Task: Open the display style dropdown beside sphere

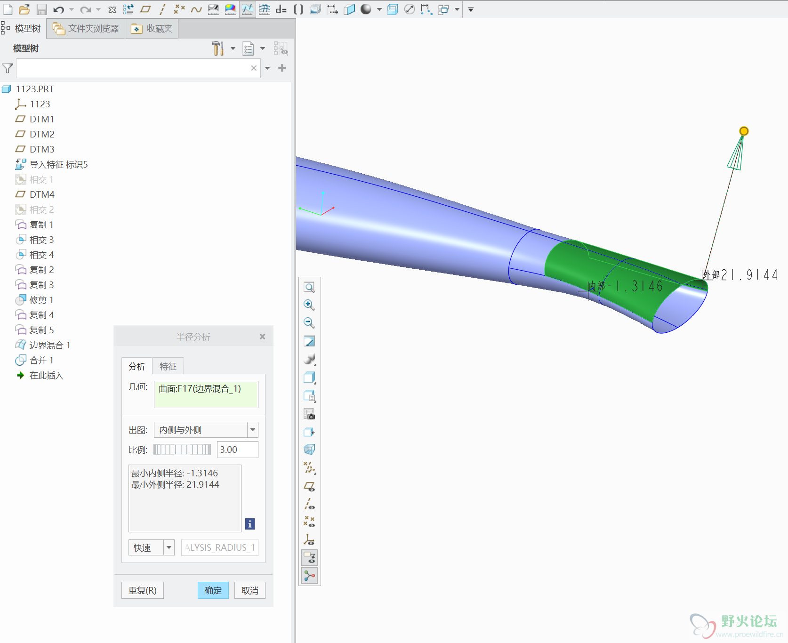Action: 379,9
